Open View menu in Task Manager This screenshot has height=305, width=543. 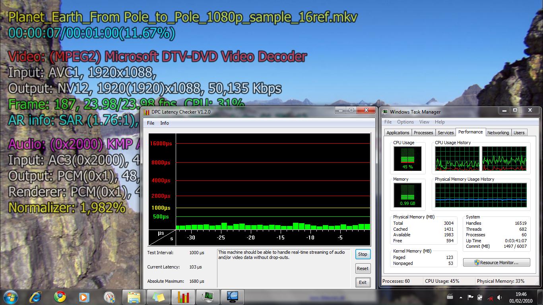tap(424, 122)
